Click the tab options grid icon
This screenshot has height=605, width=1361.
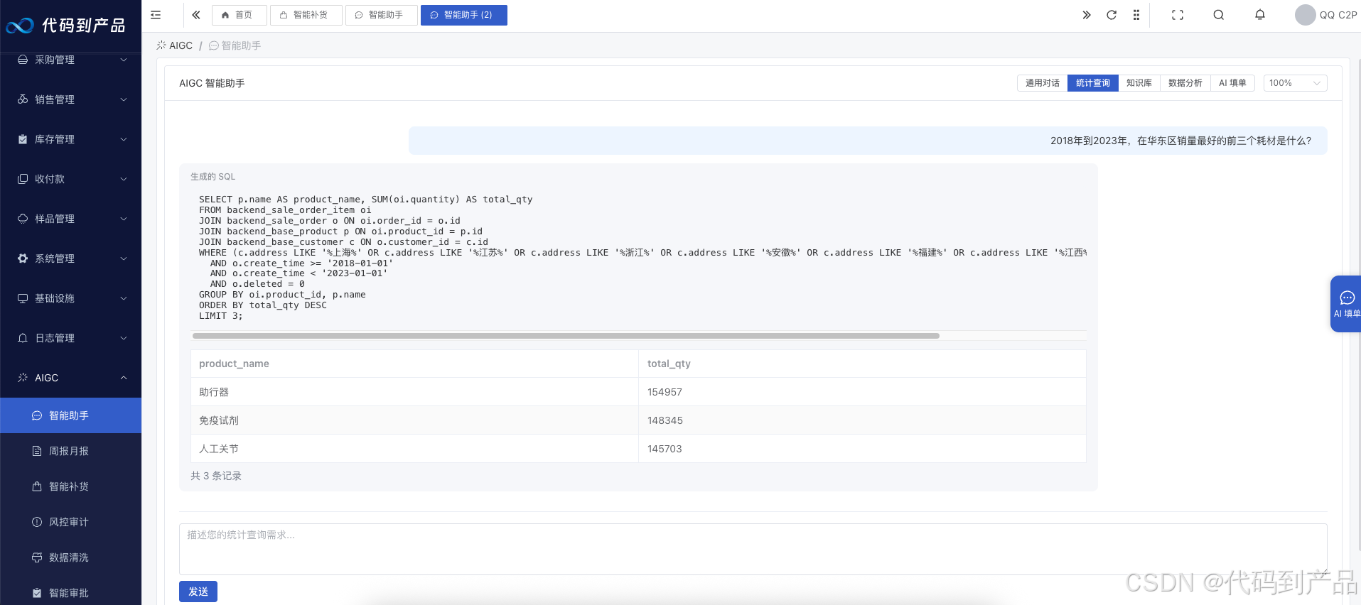point(1136,15)
